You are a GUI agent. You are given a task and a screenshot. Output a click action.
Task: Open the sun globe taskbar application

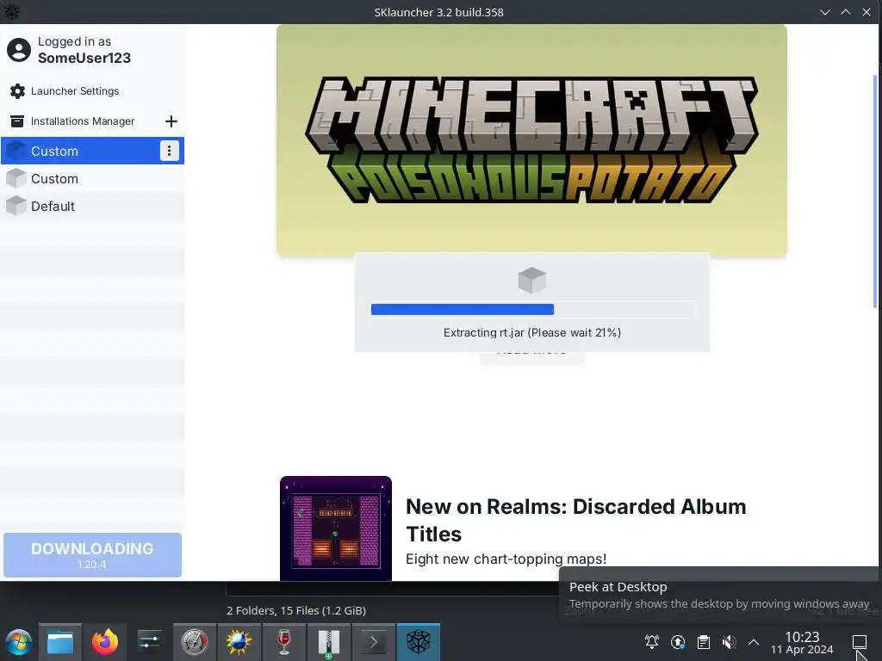[239, 642]
